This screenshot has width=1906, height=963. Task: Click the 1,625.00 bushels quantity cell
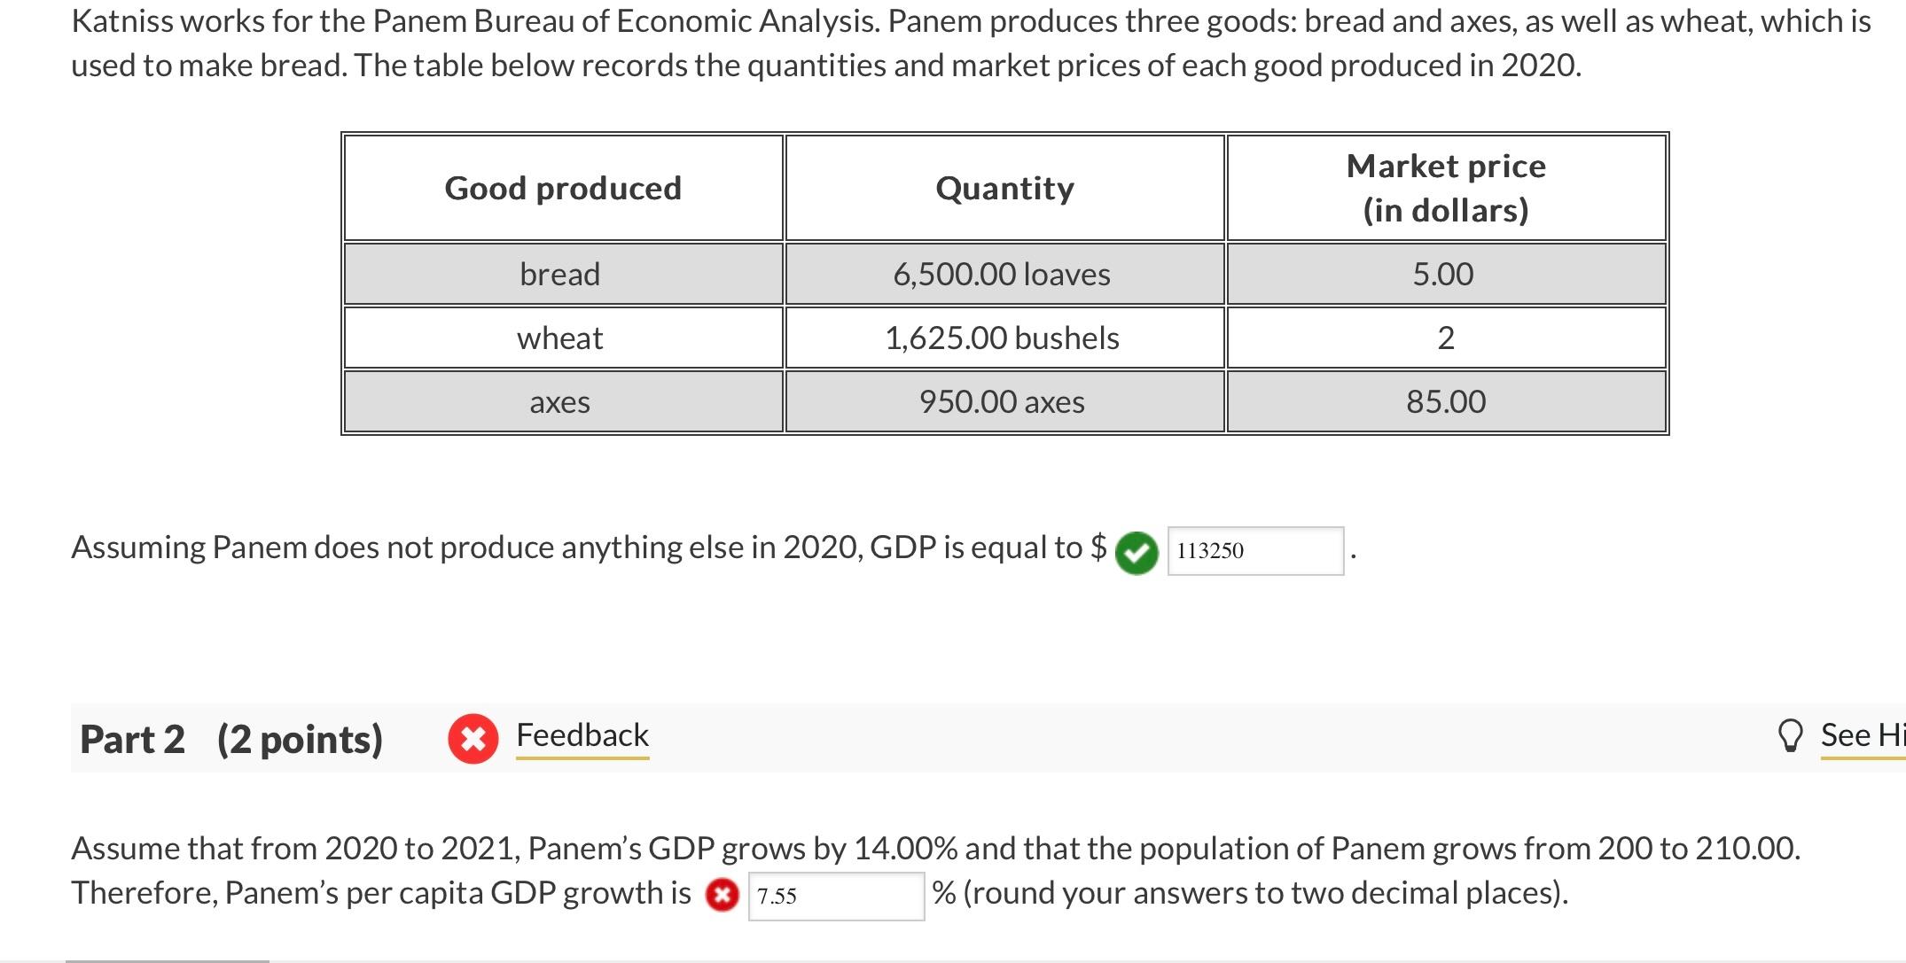pyautogui.click(x=1004, y=338)
